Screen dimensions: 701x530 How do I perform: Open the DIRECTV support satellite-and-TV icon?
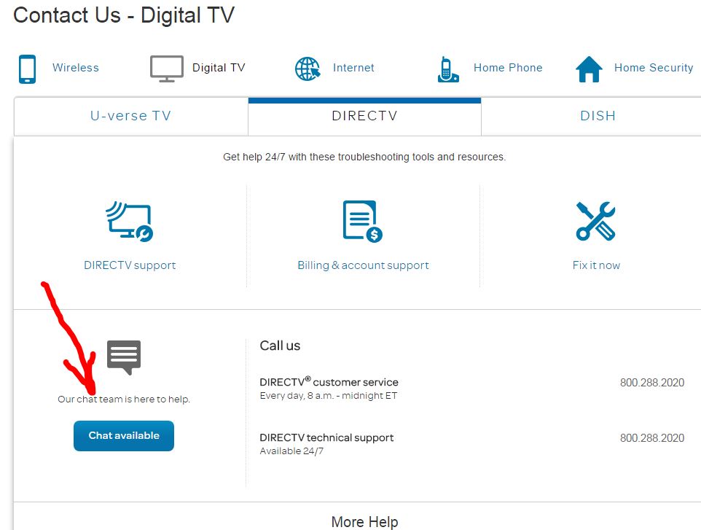(x=130, y=222)
